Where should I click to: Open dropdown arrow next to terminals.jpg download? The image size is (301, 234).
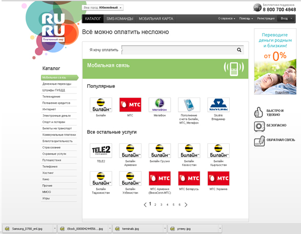click(165, 229)
